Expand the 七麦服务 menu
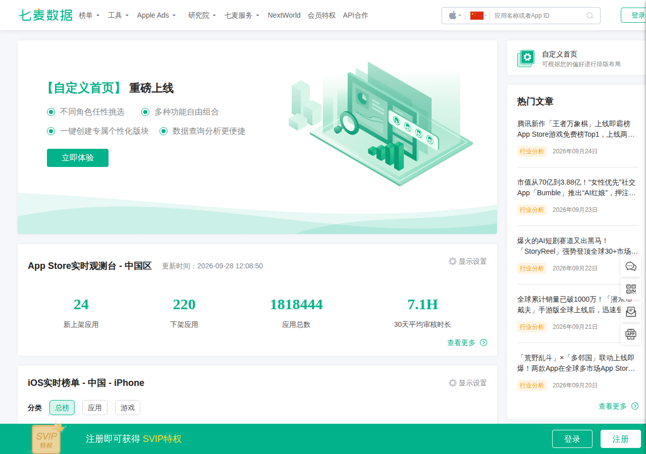Image resolution: width=646 pixels, height=454 pixels. [242, 15]
